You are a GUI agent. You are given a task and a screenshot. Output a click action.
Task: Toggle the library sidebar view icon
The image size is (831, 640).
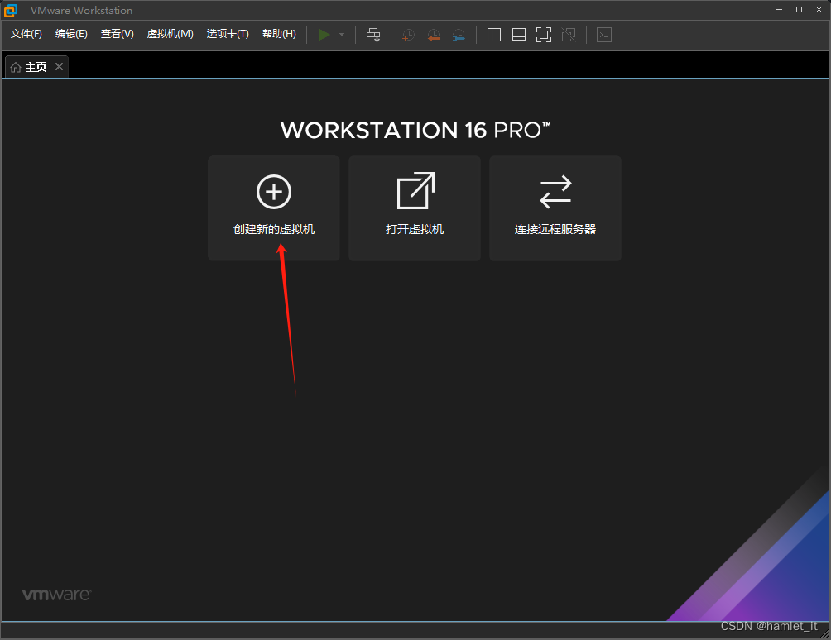coord(494,35)
